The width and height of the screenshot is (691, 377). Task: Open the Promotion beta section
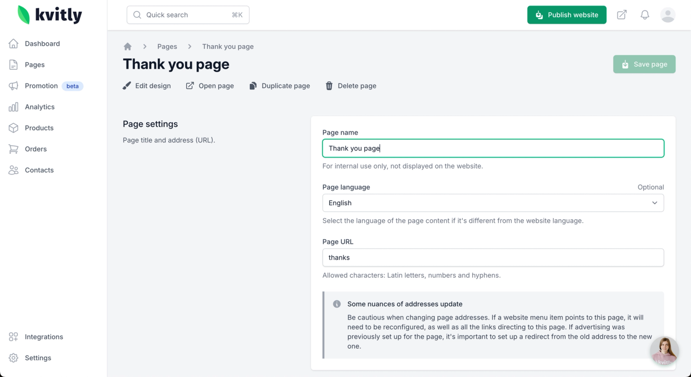pos(41,86)
